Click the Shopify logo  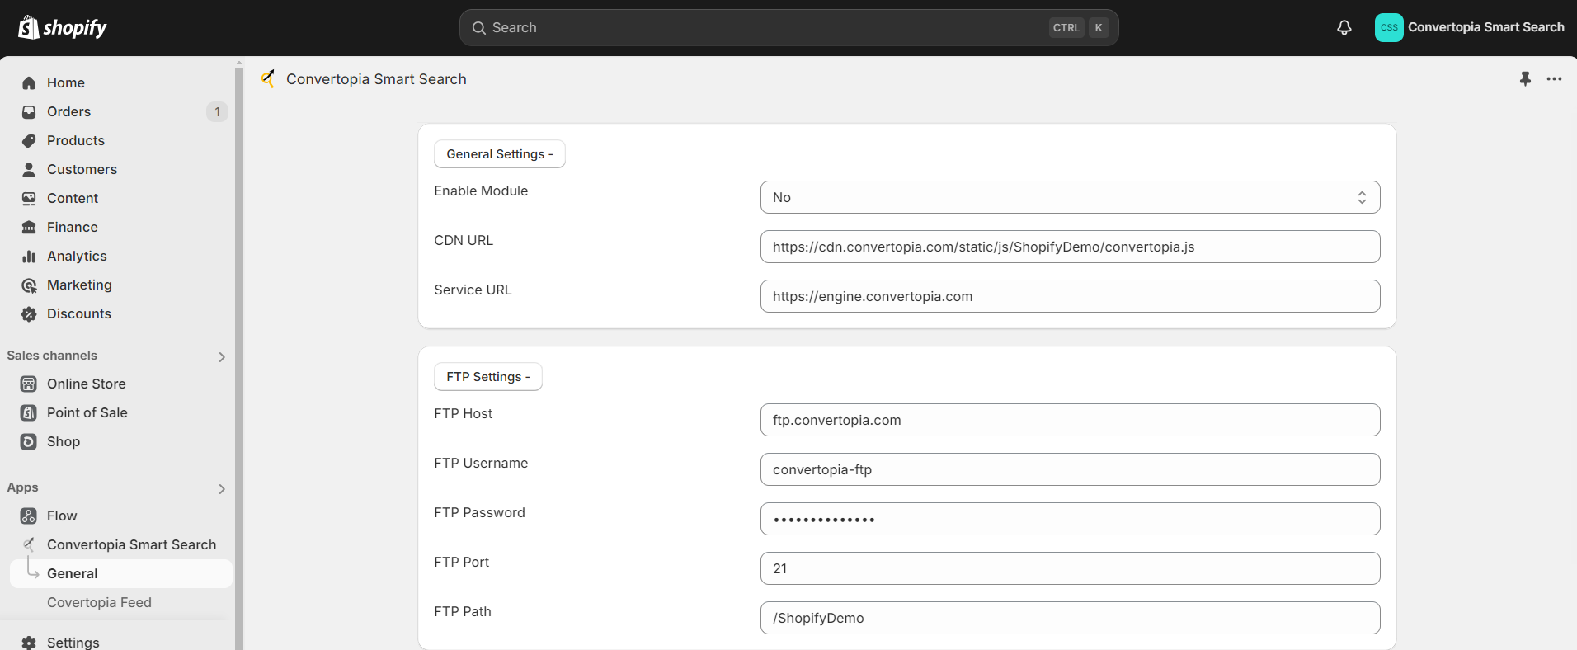63,27
